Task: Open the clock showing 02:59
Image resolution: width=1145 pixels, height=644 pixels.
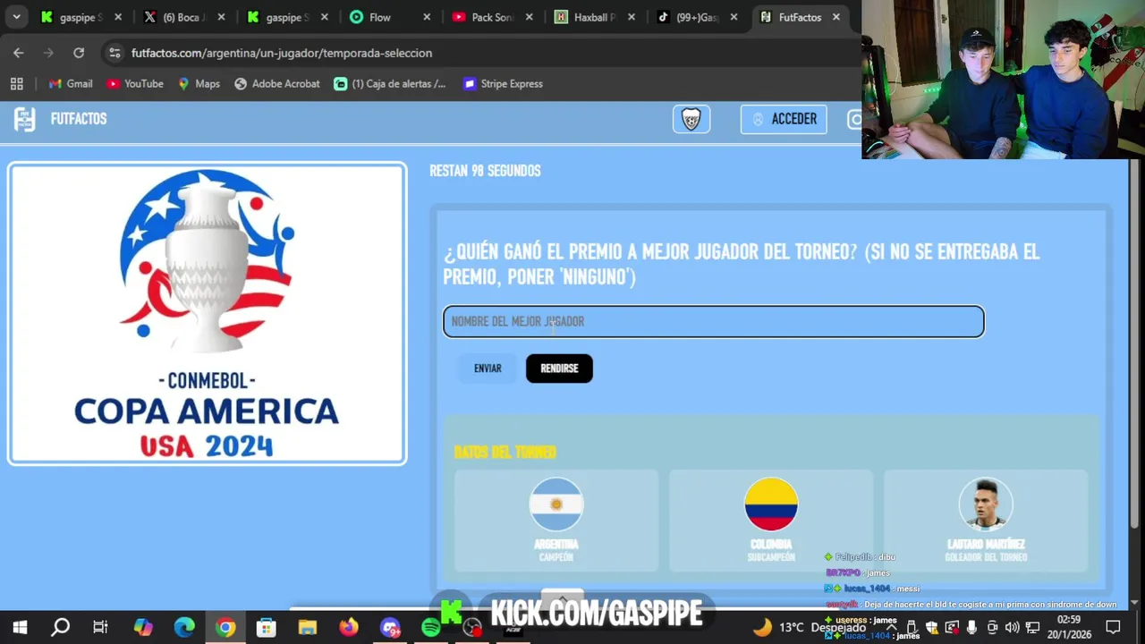Action: tap(1068, 627)
